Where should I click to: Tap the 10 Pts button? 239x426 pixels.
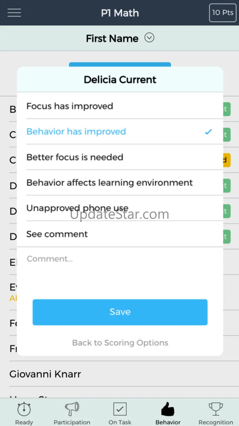(x=223, y=13)
